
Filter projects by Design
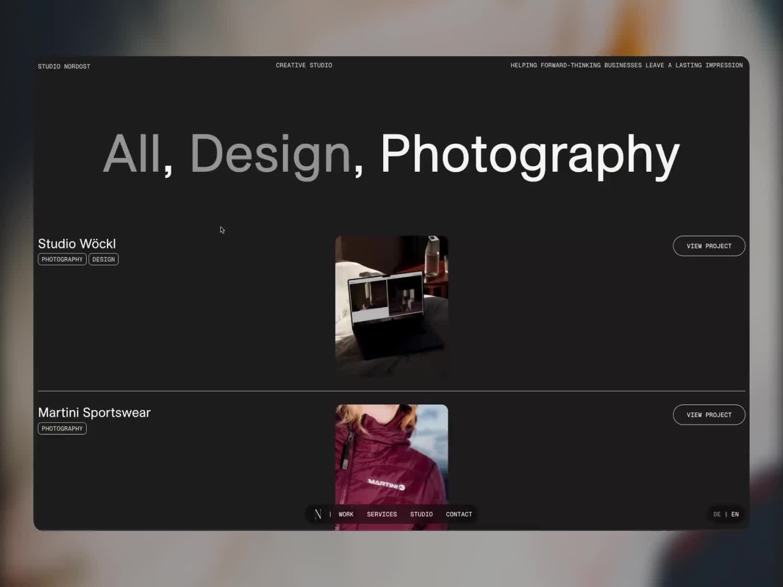pos(270,157)
